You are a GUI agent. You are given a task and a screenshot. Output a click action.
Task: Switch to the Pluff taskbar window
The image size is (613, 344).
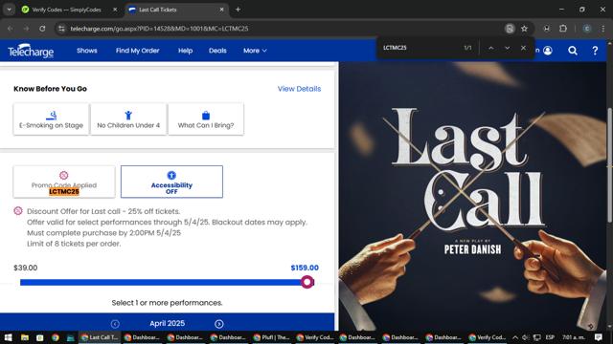(x=272, y=337)
